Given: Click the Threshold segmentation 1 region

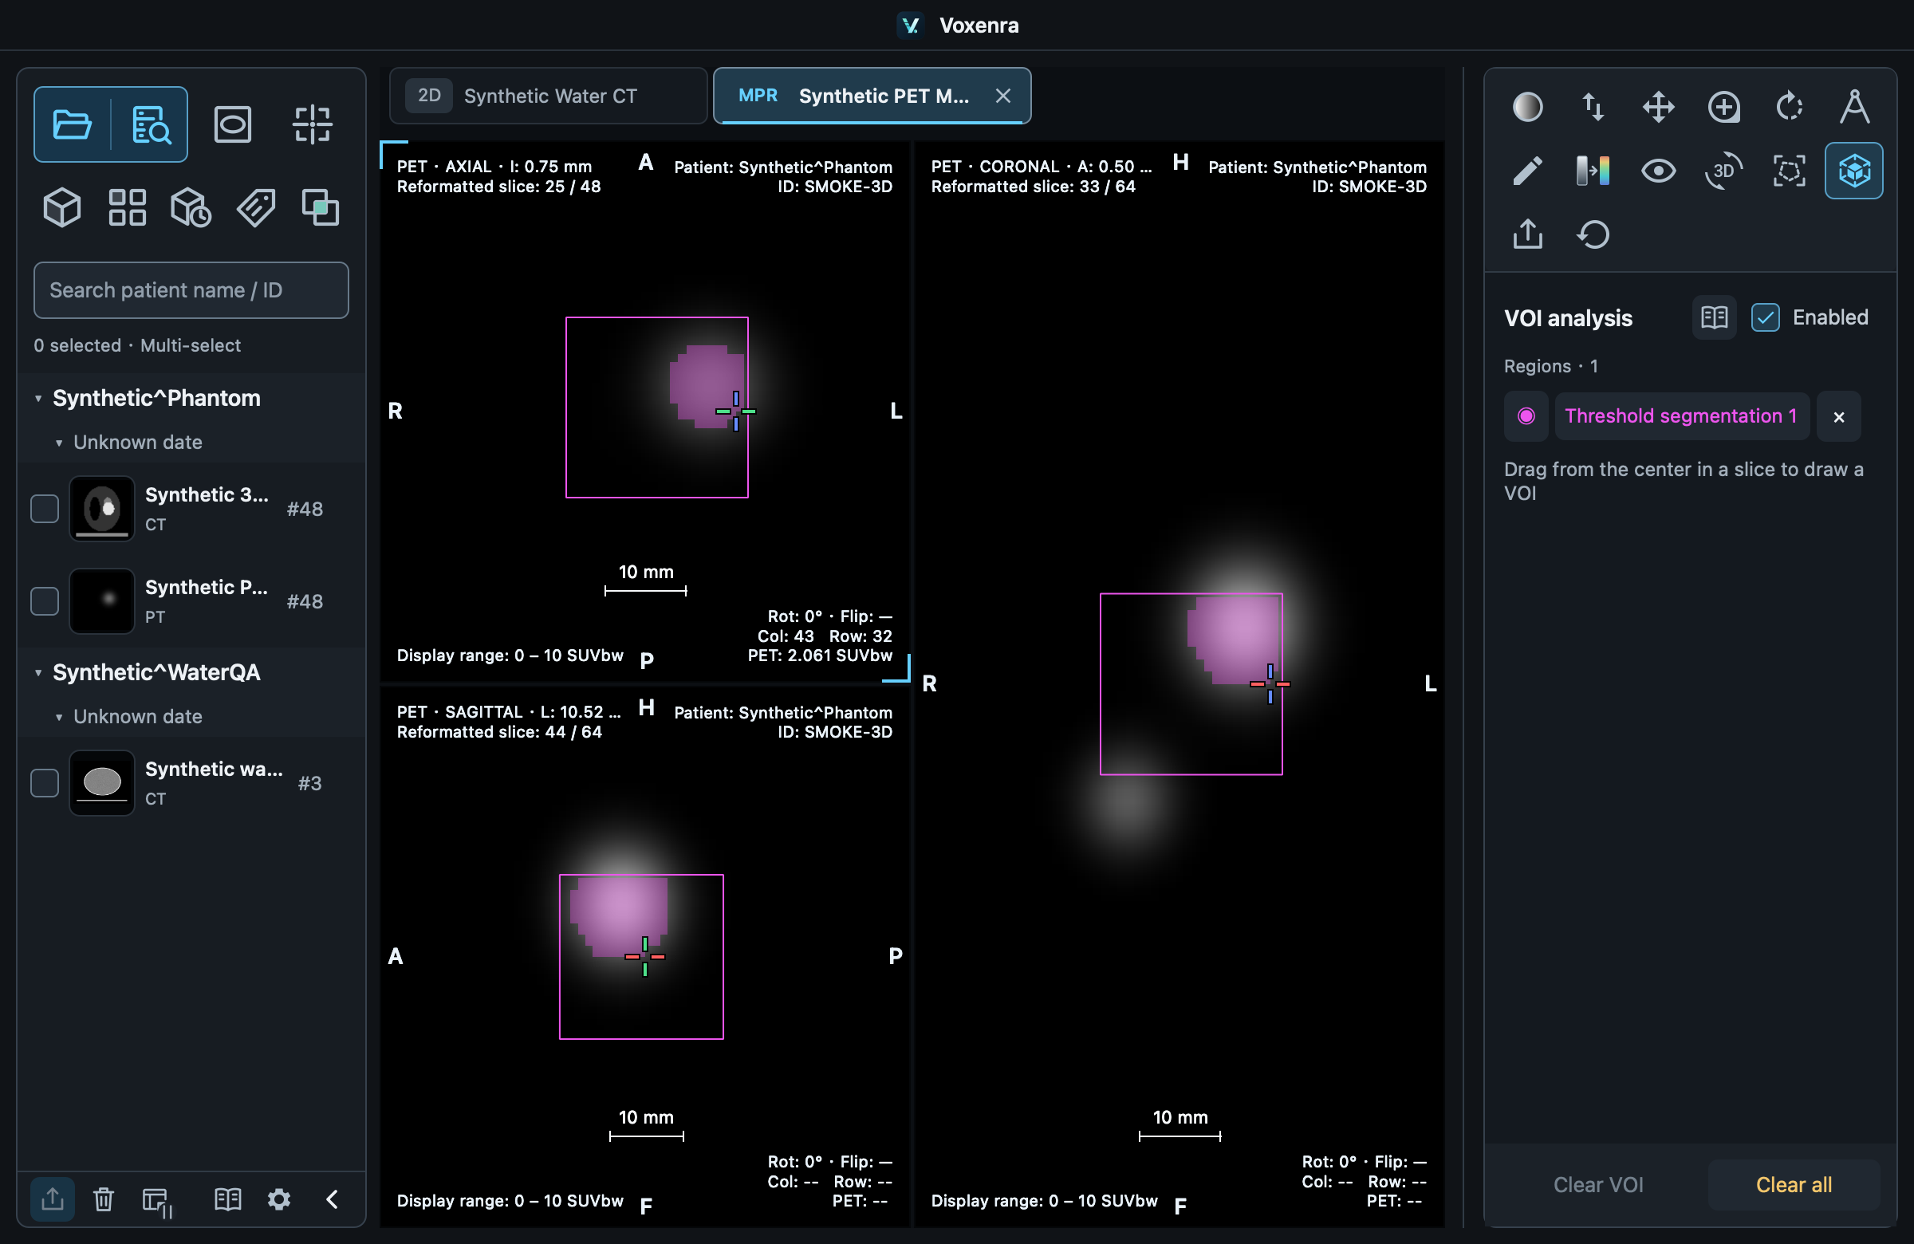Looking at the screenshot, I should click(1681, 415).
